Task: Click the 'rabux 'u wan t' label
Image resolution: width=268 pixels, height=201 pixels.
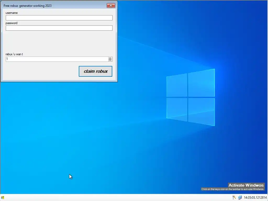Action: coord(14,54)
